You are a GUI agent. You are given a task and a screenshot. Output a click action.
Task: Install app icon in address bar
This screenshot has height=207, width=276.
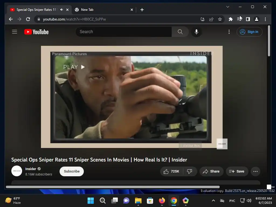click(203, 19)
